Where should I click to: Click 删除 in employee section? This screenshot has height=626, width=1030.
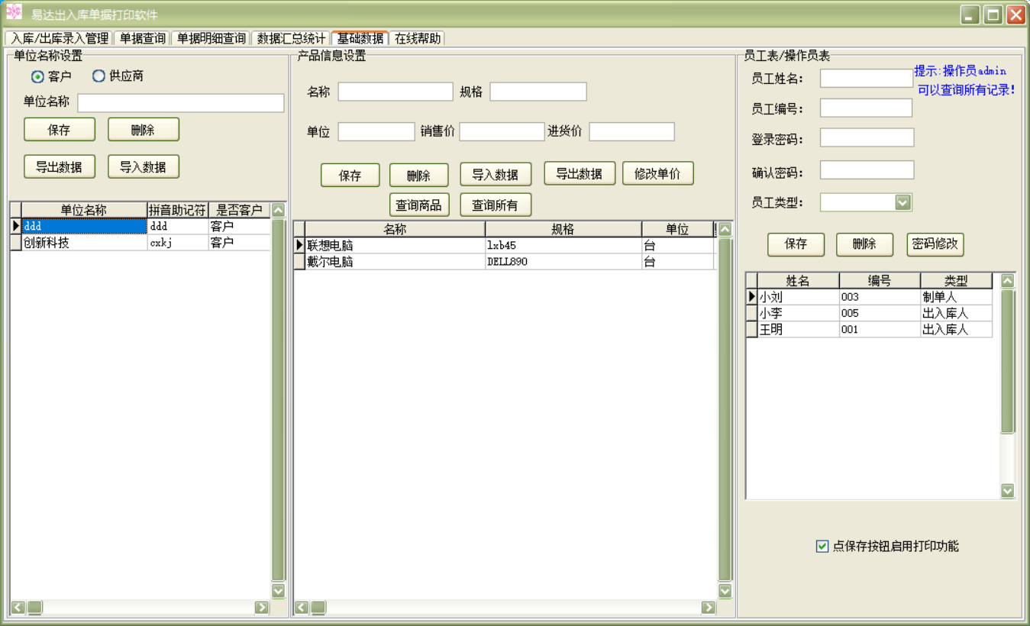pyautogui.click(x=865, y=244)
